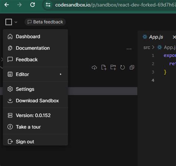
Task: Click the src breadcrumb
Action: tap(147, 47)
